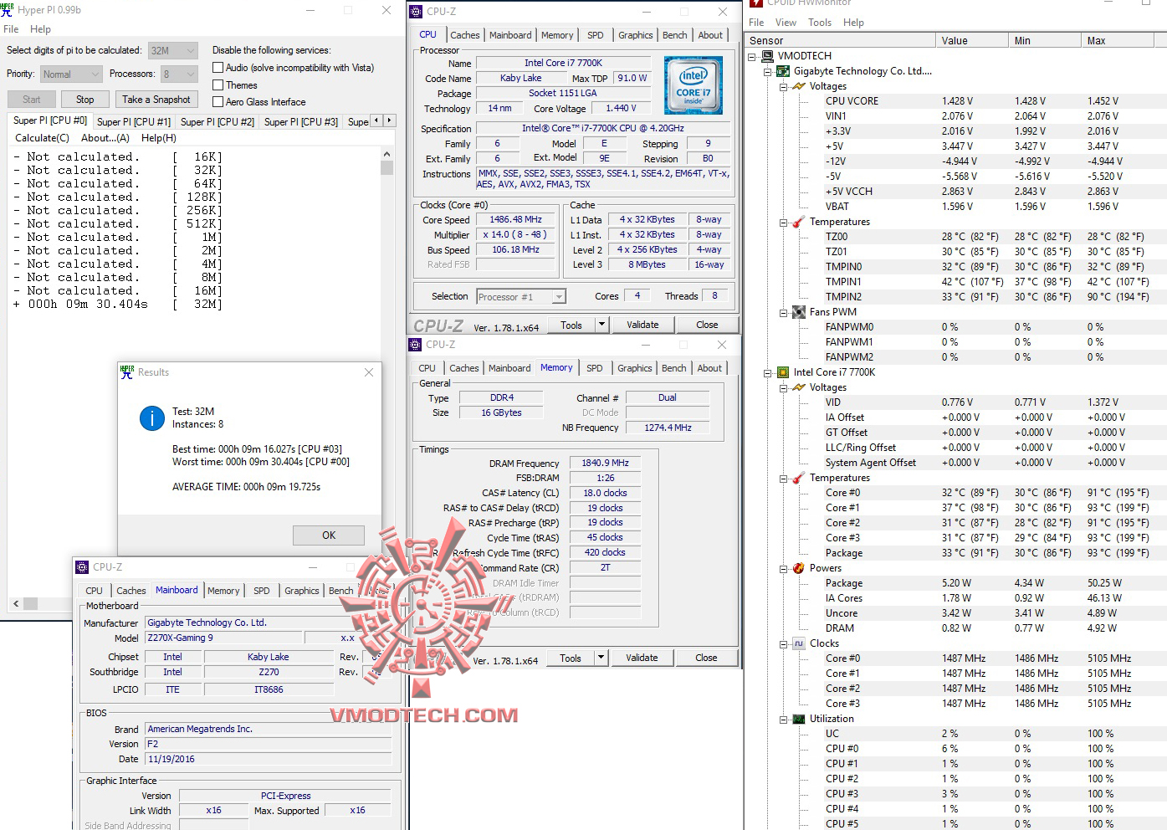This screenshot has height=830, width=1167.
Task: Click the Sensor column header in HWMonitor
Action: coord(839,40)
